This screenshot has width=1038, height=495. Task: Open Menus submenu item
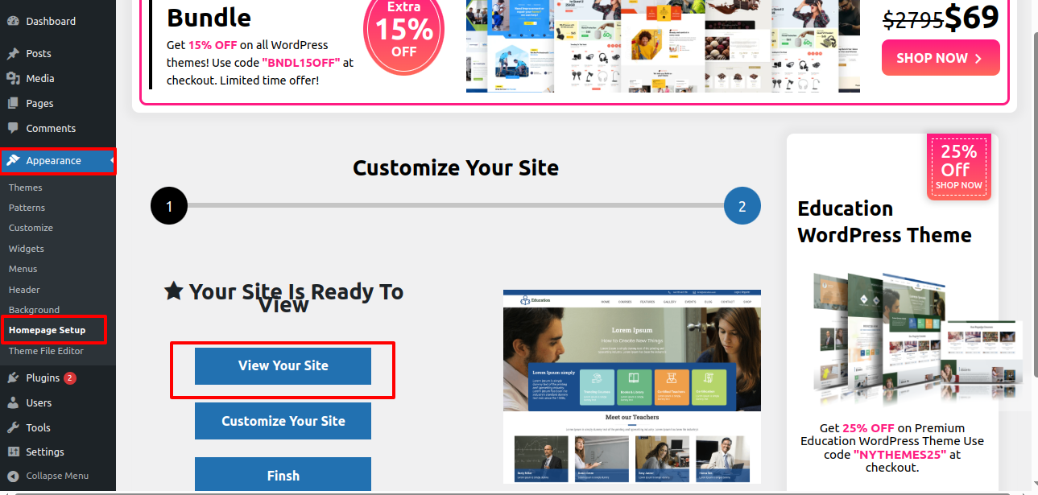point(23,269)
